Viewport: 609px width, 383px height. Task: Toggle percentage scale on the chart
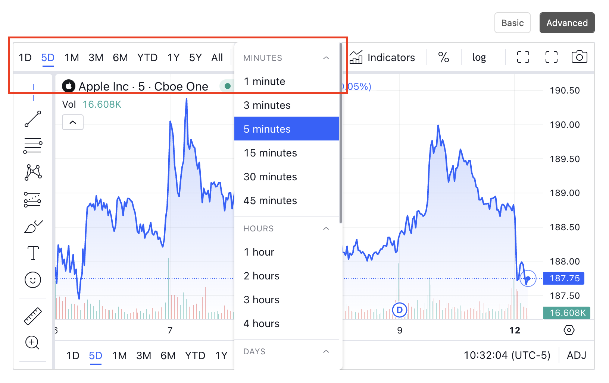tap(443, 57)
